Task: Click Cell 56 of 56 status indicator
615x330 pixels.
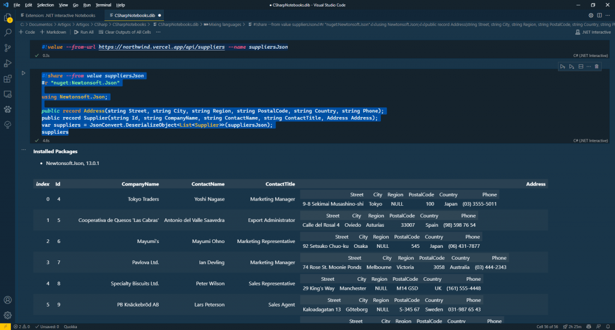Action: pyautogui.click(x=547, y=326)
